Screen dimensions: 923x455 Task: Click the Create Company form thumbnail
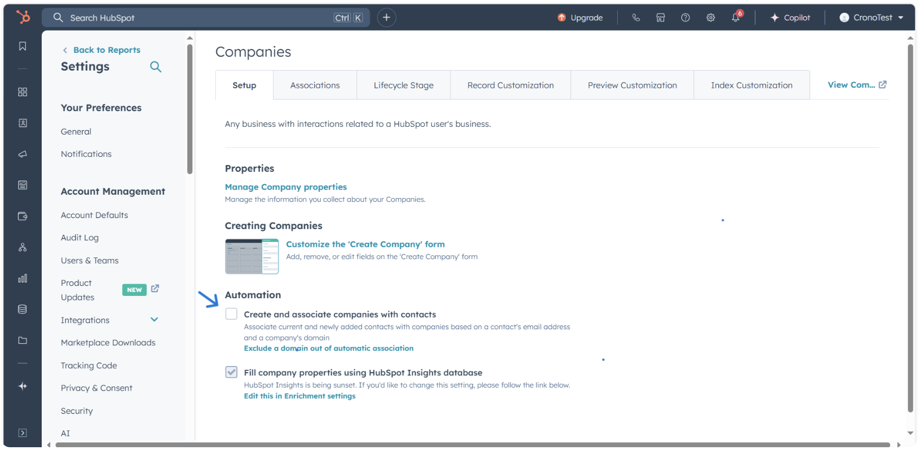252,256
